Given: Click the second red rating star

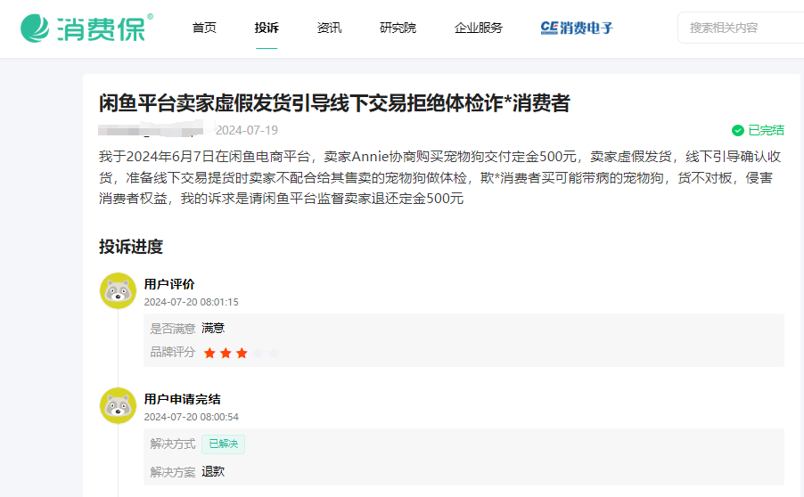Looking at the screenshot, I should (226, 353).
